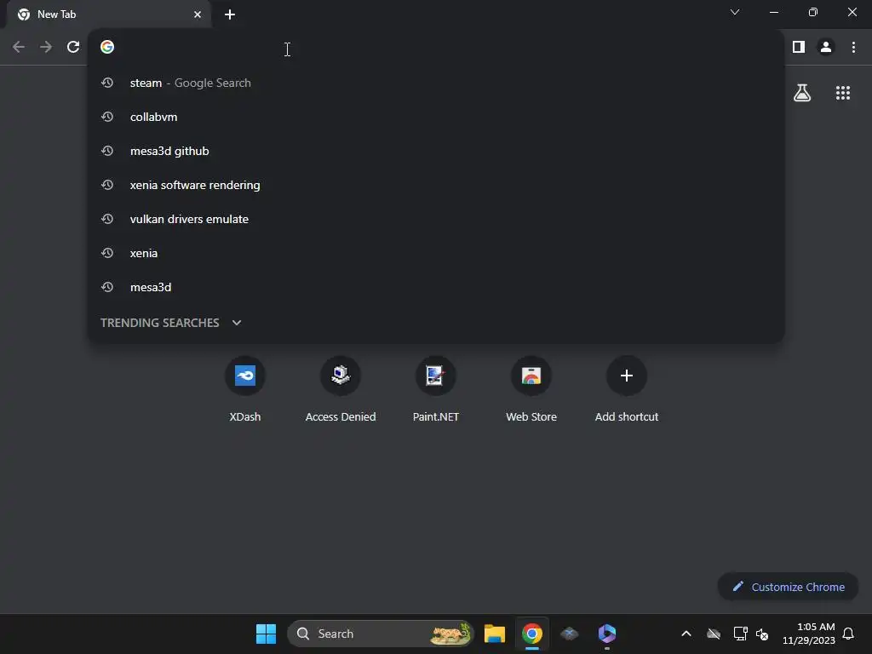Screen dimensions: 872x654
Task: Open the Copilot taskbar icon
Action: 606,634
